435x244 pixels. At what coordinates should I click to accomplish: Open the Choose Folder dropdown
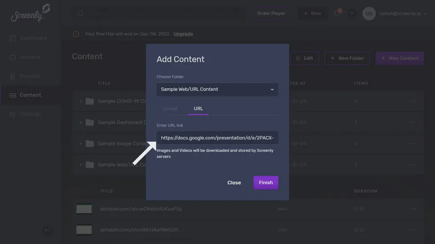(217, 89)
